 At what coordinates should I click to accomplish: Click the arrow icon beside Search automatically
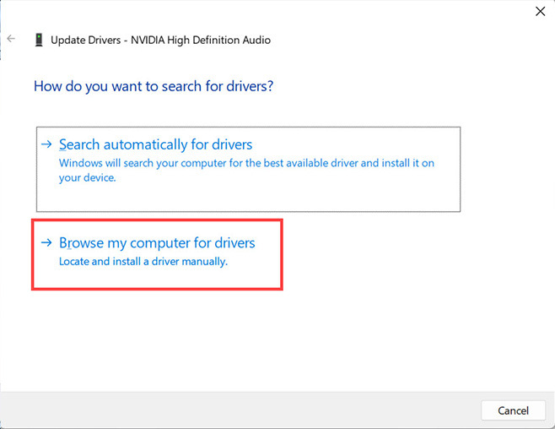pyautogui.click(x=48, y=144)
